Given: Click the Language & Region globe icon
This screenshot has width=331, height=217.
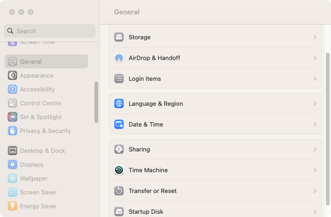Looking at the screenshot, I should (x=119, y=103).
